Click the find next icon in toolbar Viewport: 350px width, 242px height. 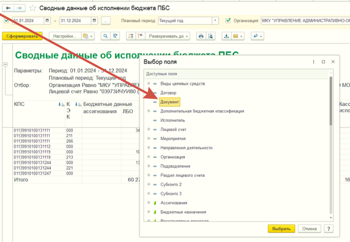pyautogui.click(x=115, y=36)
